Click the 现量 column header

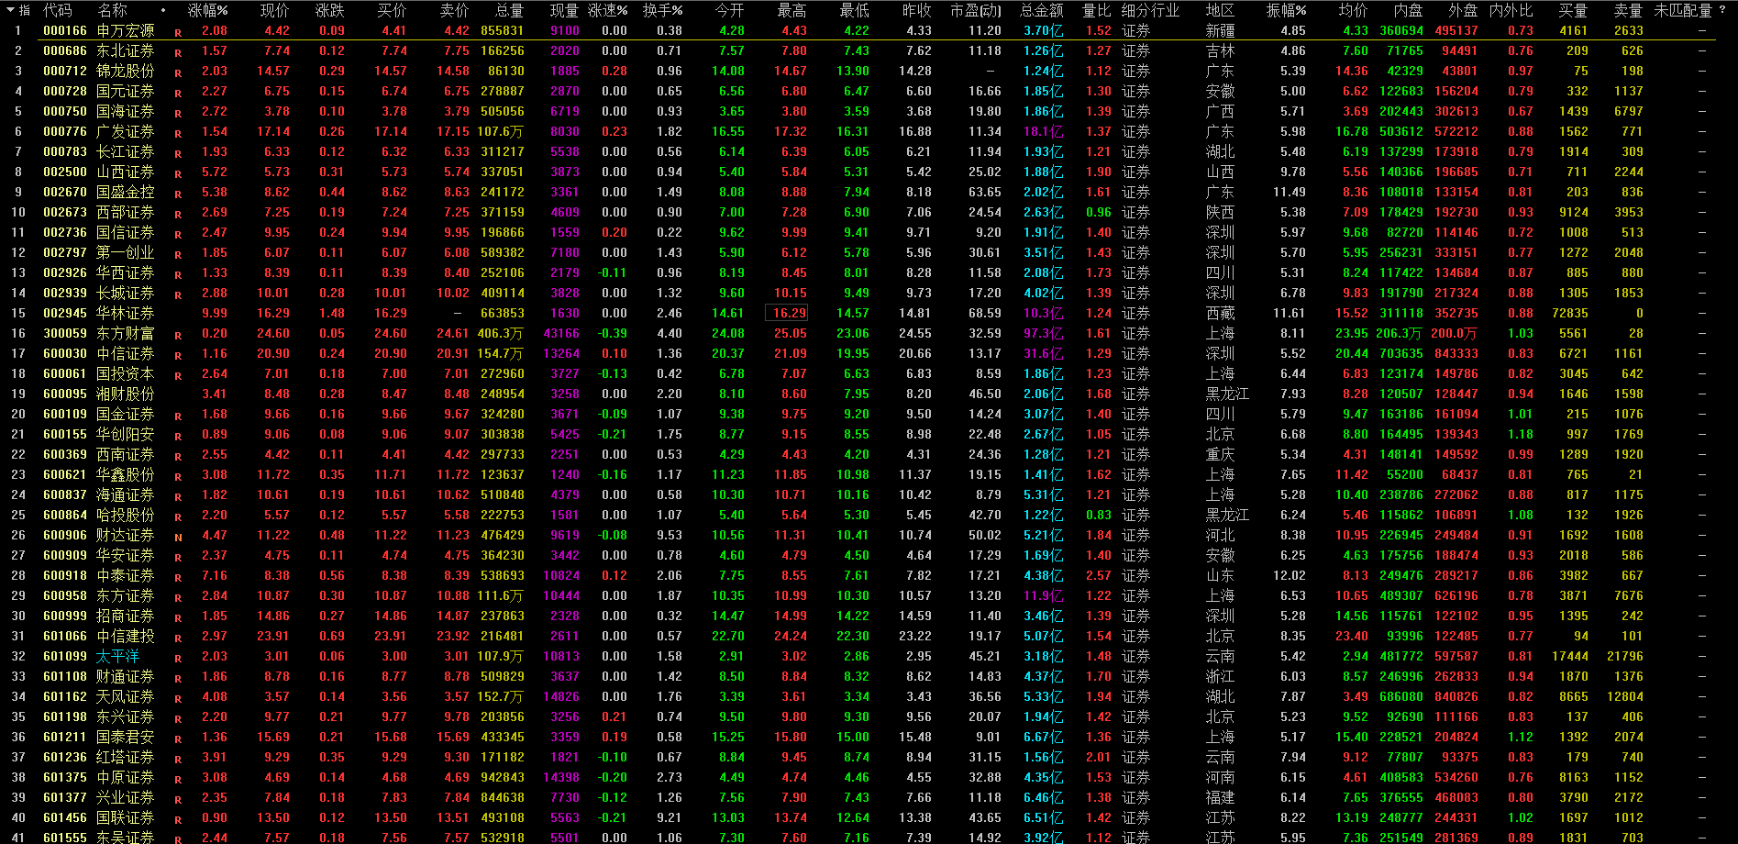[x=564, y=10]
